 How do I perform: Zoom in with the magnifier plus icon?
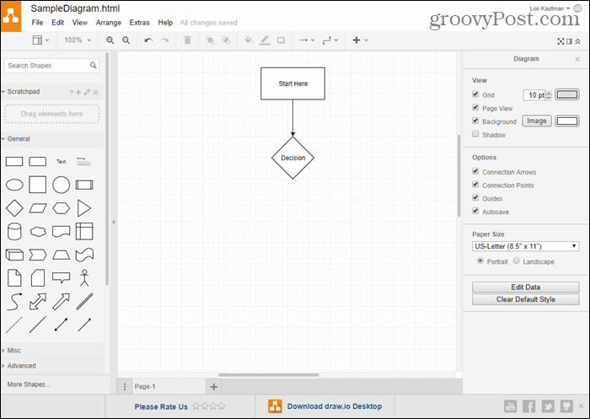pos(110,40)
